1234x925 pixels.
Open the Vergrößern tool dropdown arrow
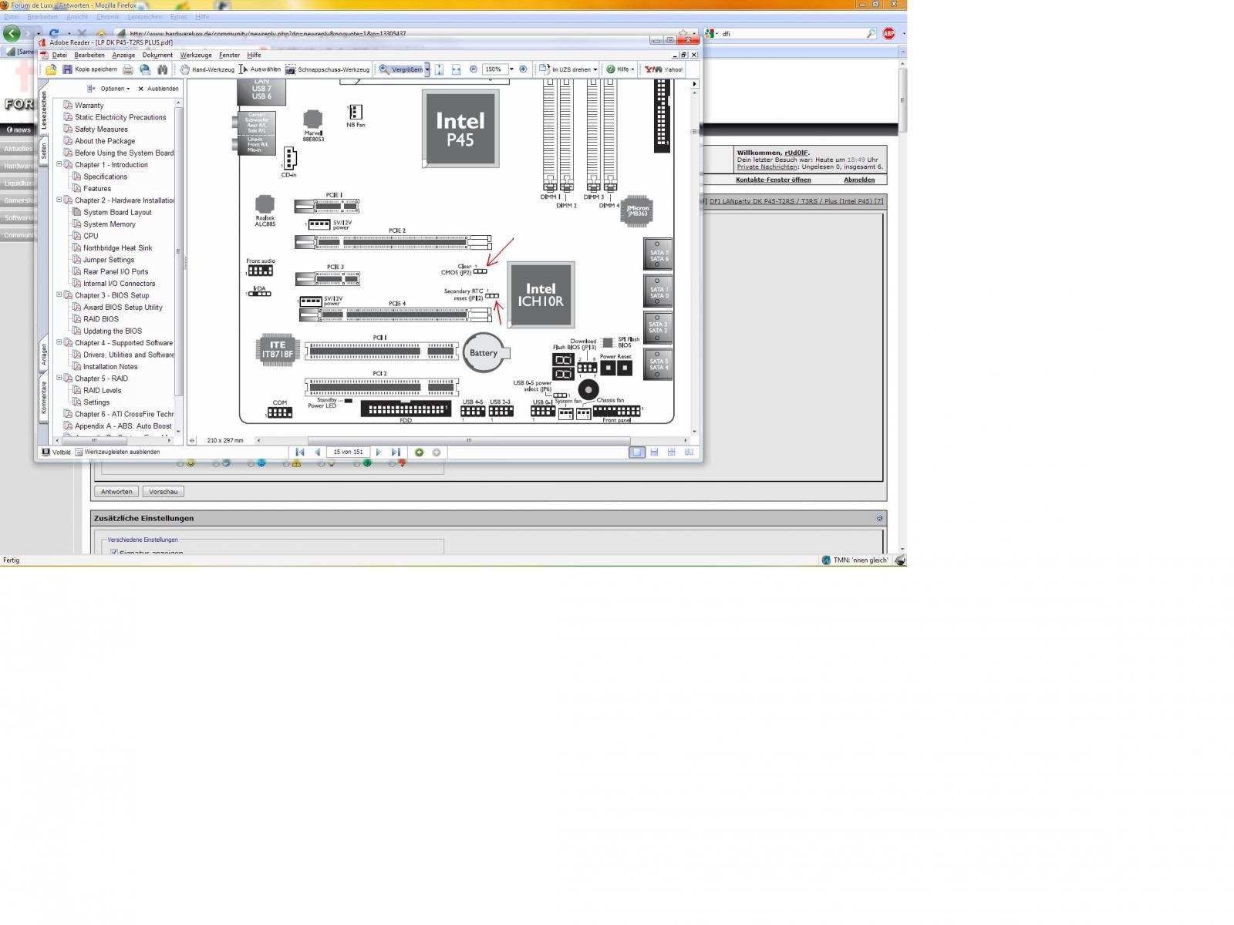427,69
